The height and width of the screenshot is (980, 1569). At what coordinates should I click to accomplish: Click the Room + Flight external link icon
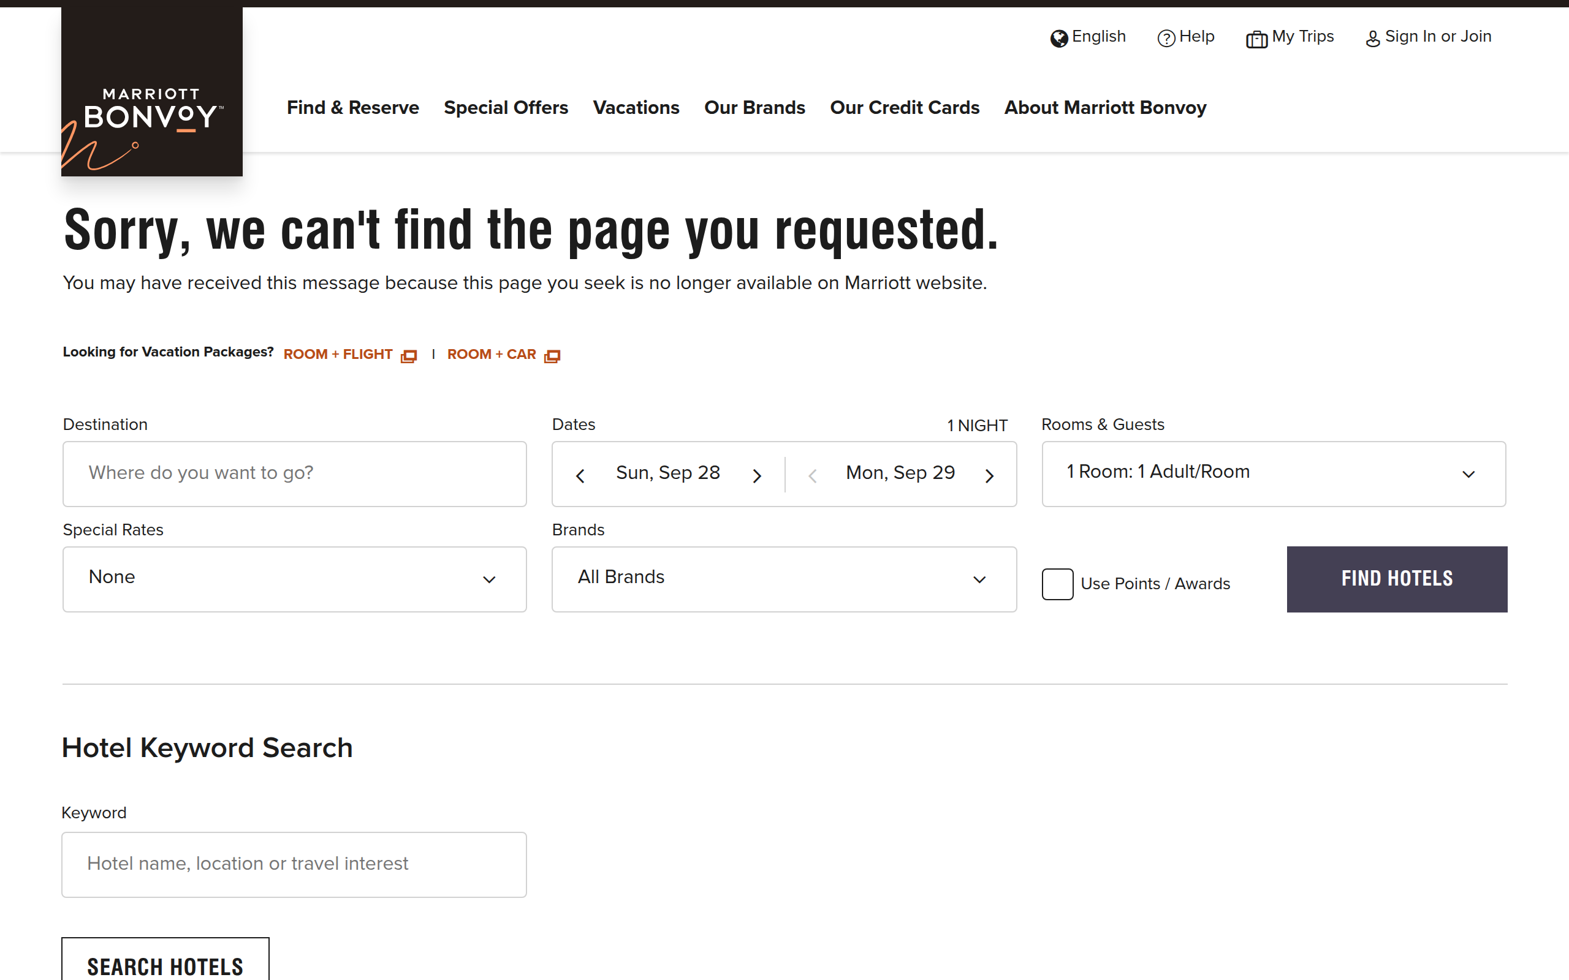408,356
